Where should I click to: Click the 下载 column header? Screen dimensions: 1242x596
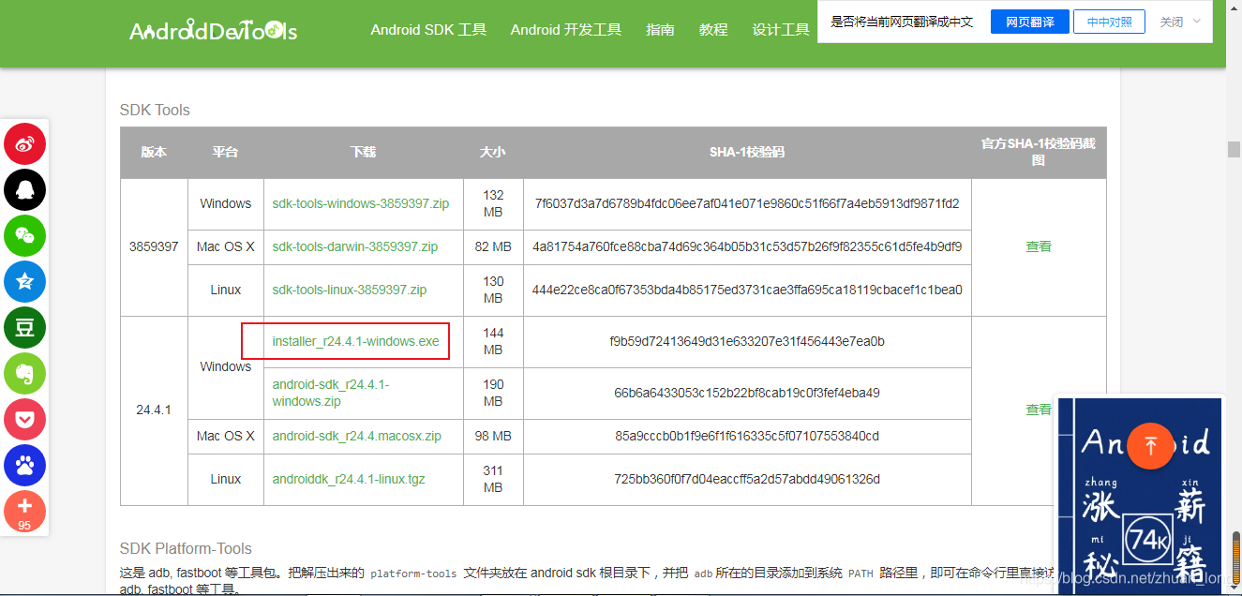tap(363, 152)
